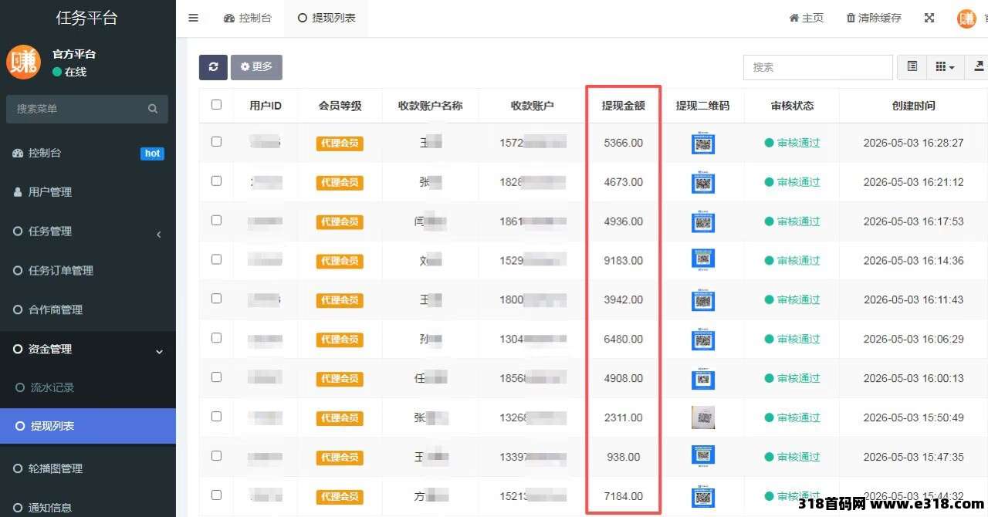Open QR code thumbnail in 4673.00 row
The image size is (988, 517).
(x=703, y=183)
